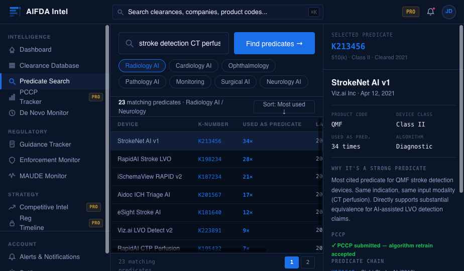
Task: Click the Find predicates button
Action: (274, 44)
